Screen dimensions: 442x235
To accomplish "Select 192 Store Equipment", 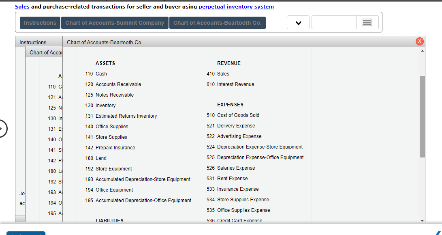I will [x=109, y=168].
